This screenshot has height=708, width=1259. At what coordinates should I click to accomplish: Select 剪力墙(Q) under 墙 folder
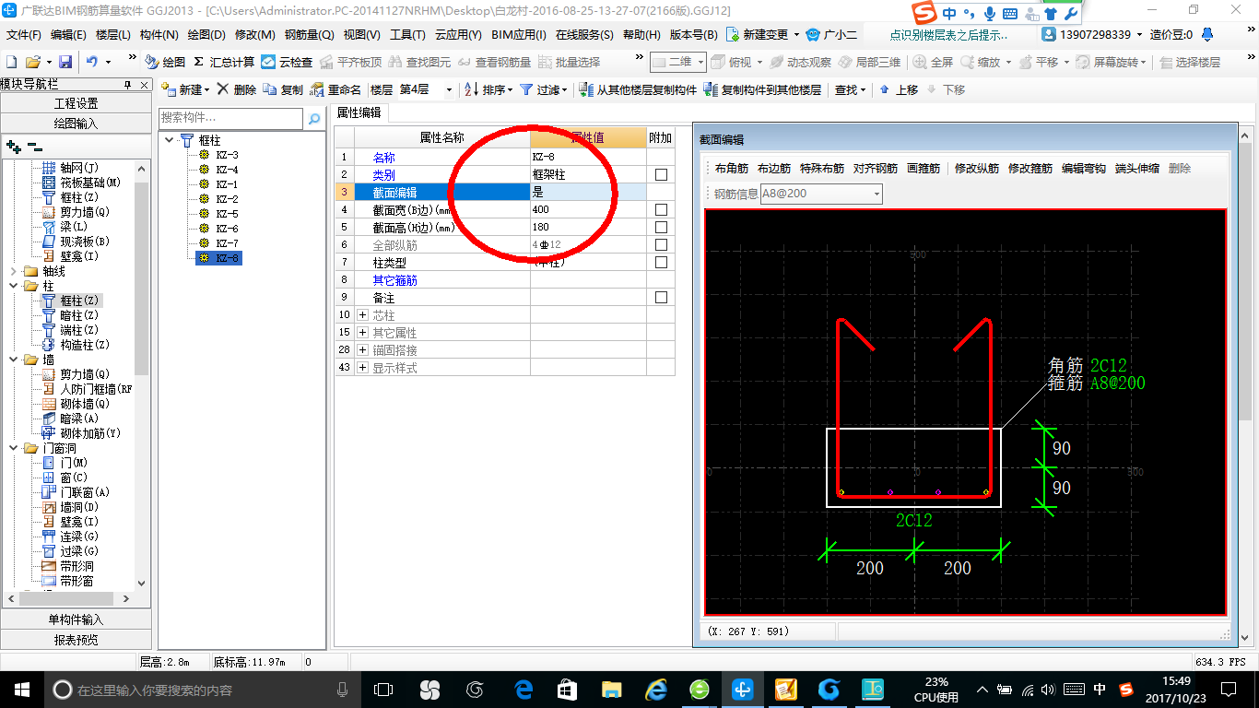click(x=76, y=374)
